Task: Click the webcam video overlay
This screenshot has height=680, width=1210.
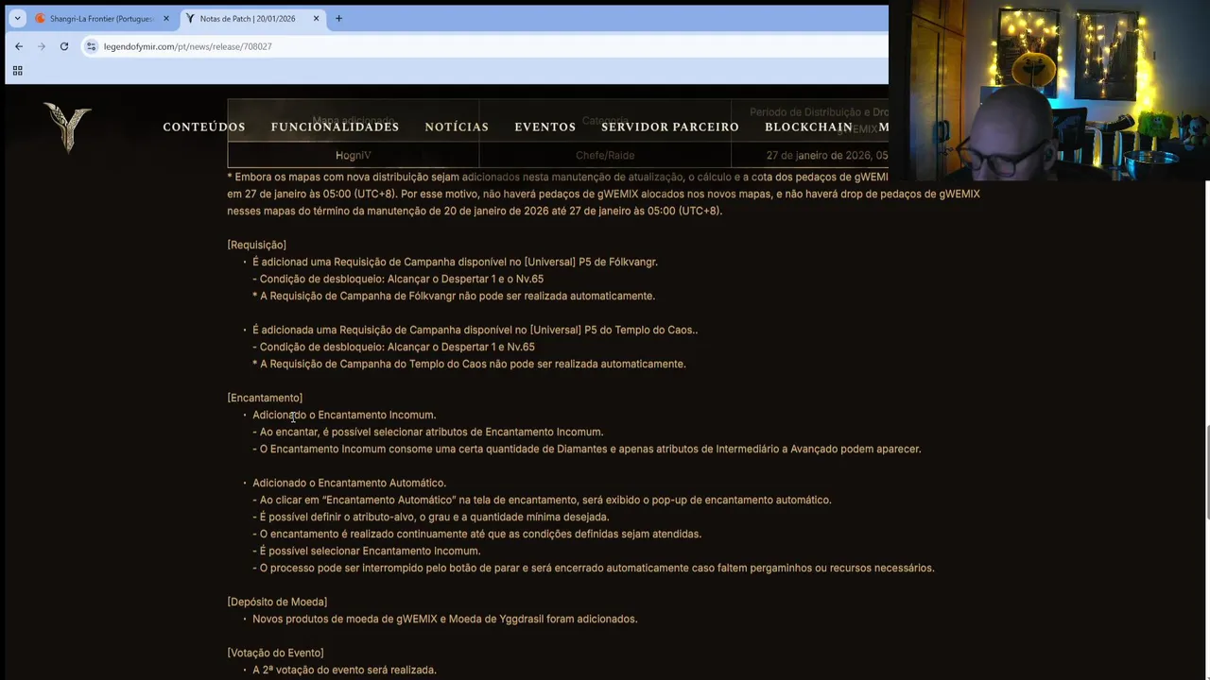Action: [1049, 90]
